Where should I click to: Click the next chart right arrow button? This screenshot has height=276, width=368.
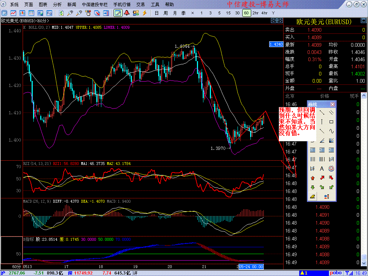(280, 20)
